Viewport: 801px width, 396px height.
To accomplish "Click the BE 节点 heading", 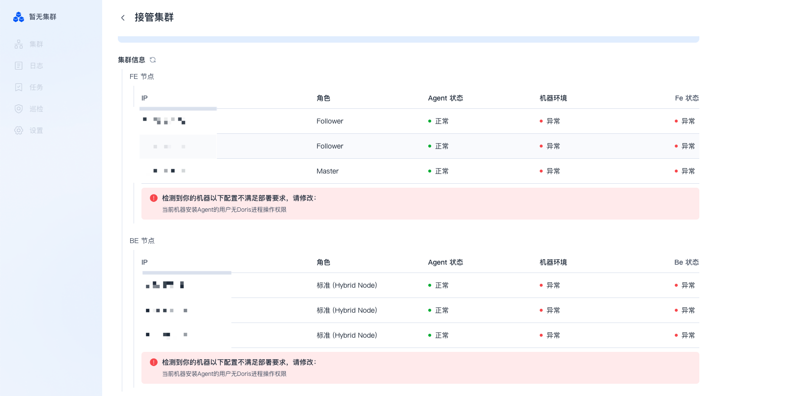I will 142,241.
